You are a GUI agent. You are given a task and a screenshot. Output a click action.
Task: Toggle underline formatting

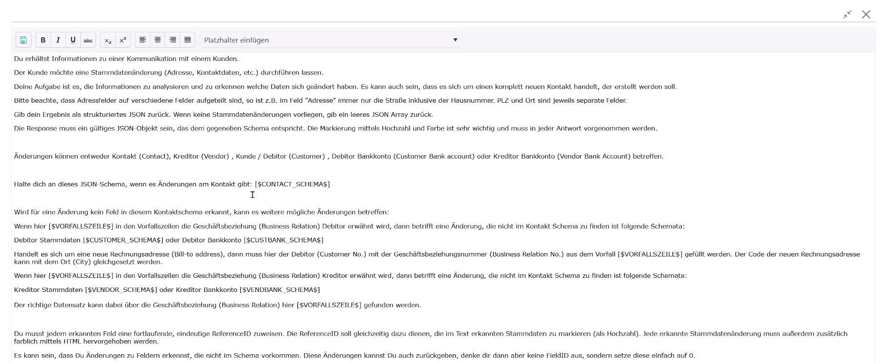click(x=73, y=40)
